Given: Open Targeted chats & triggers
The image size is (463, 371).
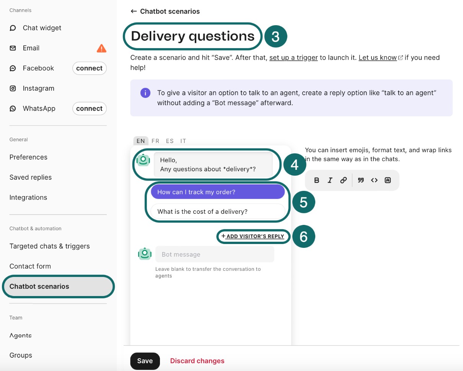Looking at the screenshot, I should [49, 246].
